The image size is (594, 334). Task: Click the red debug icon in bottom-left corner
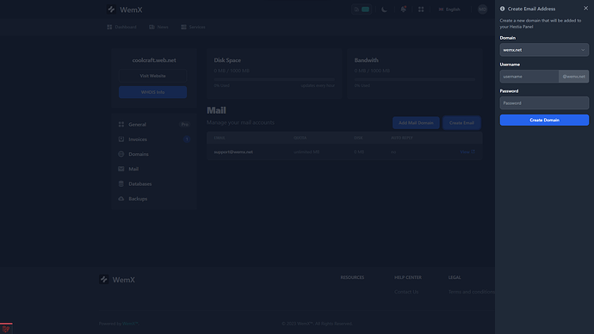coord(6,329)
